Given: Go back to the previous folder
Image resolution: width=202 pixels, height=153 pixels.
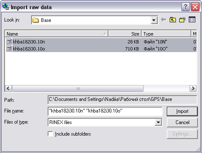Looking at the screenshot, I should [x=164, y=20].
